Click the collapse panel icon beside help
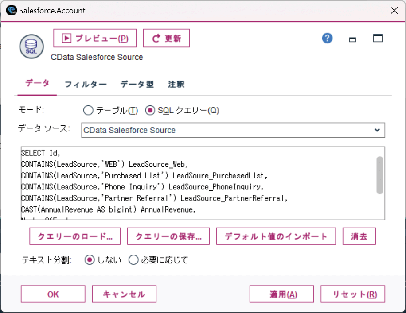 click(353, 39)
